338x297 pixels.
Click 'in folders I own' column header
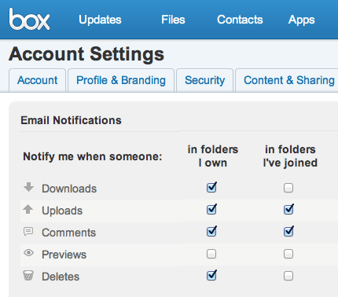[x=213, y=156]
